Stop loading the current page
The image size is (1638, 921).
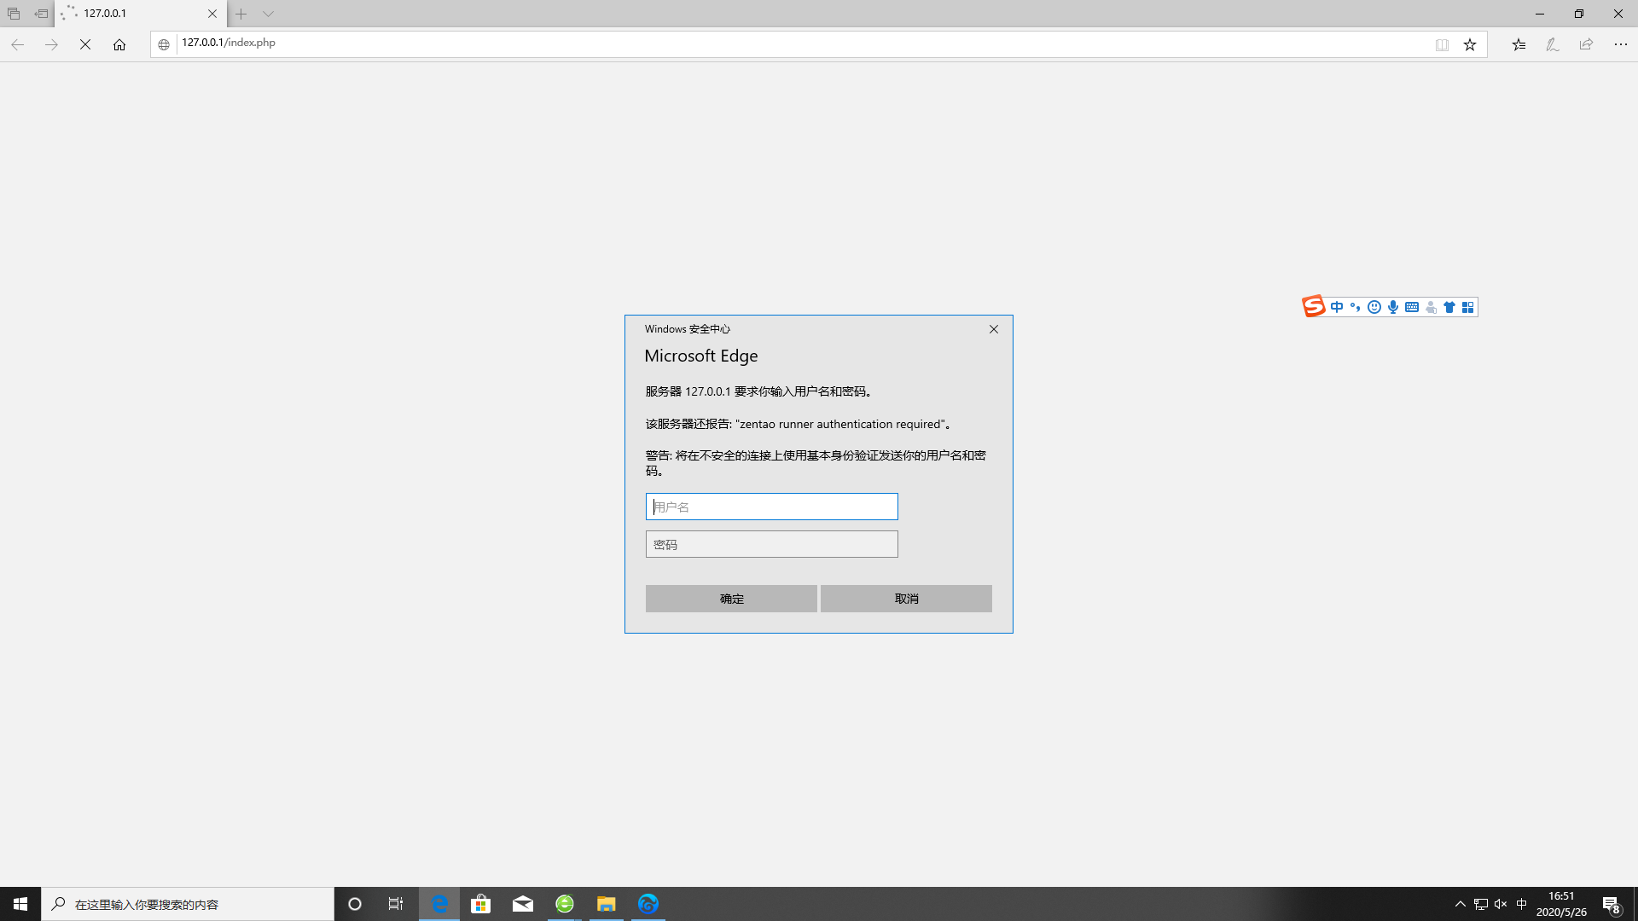click(85, 44)
